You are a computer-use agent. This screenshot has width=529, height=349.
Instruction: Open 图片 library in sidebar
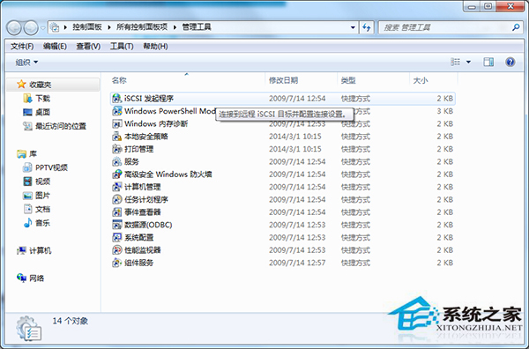(43, 196)
